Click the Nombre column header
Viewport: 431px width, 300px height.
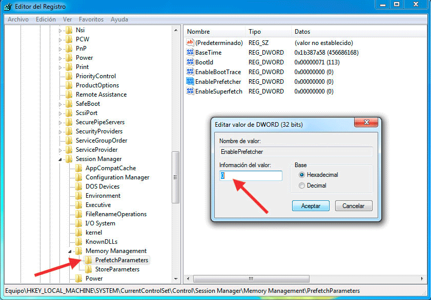pos(214,32)
